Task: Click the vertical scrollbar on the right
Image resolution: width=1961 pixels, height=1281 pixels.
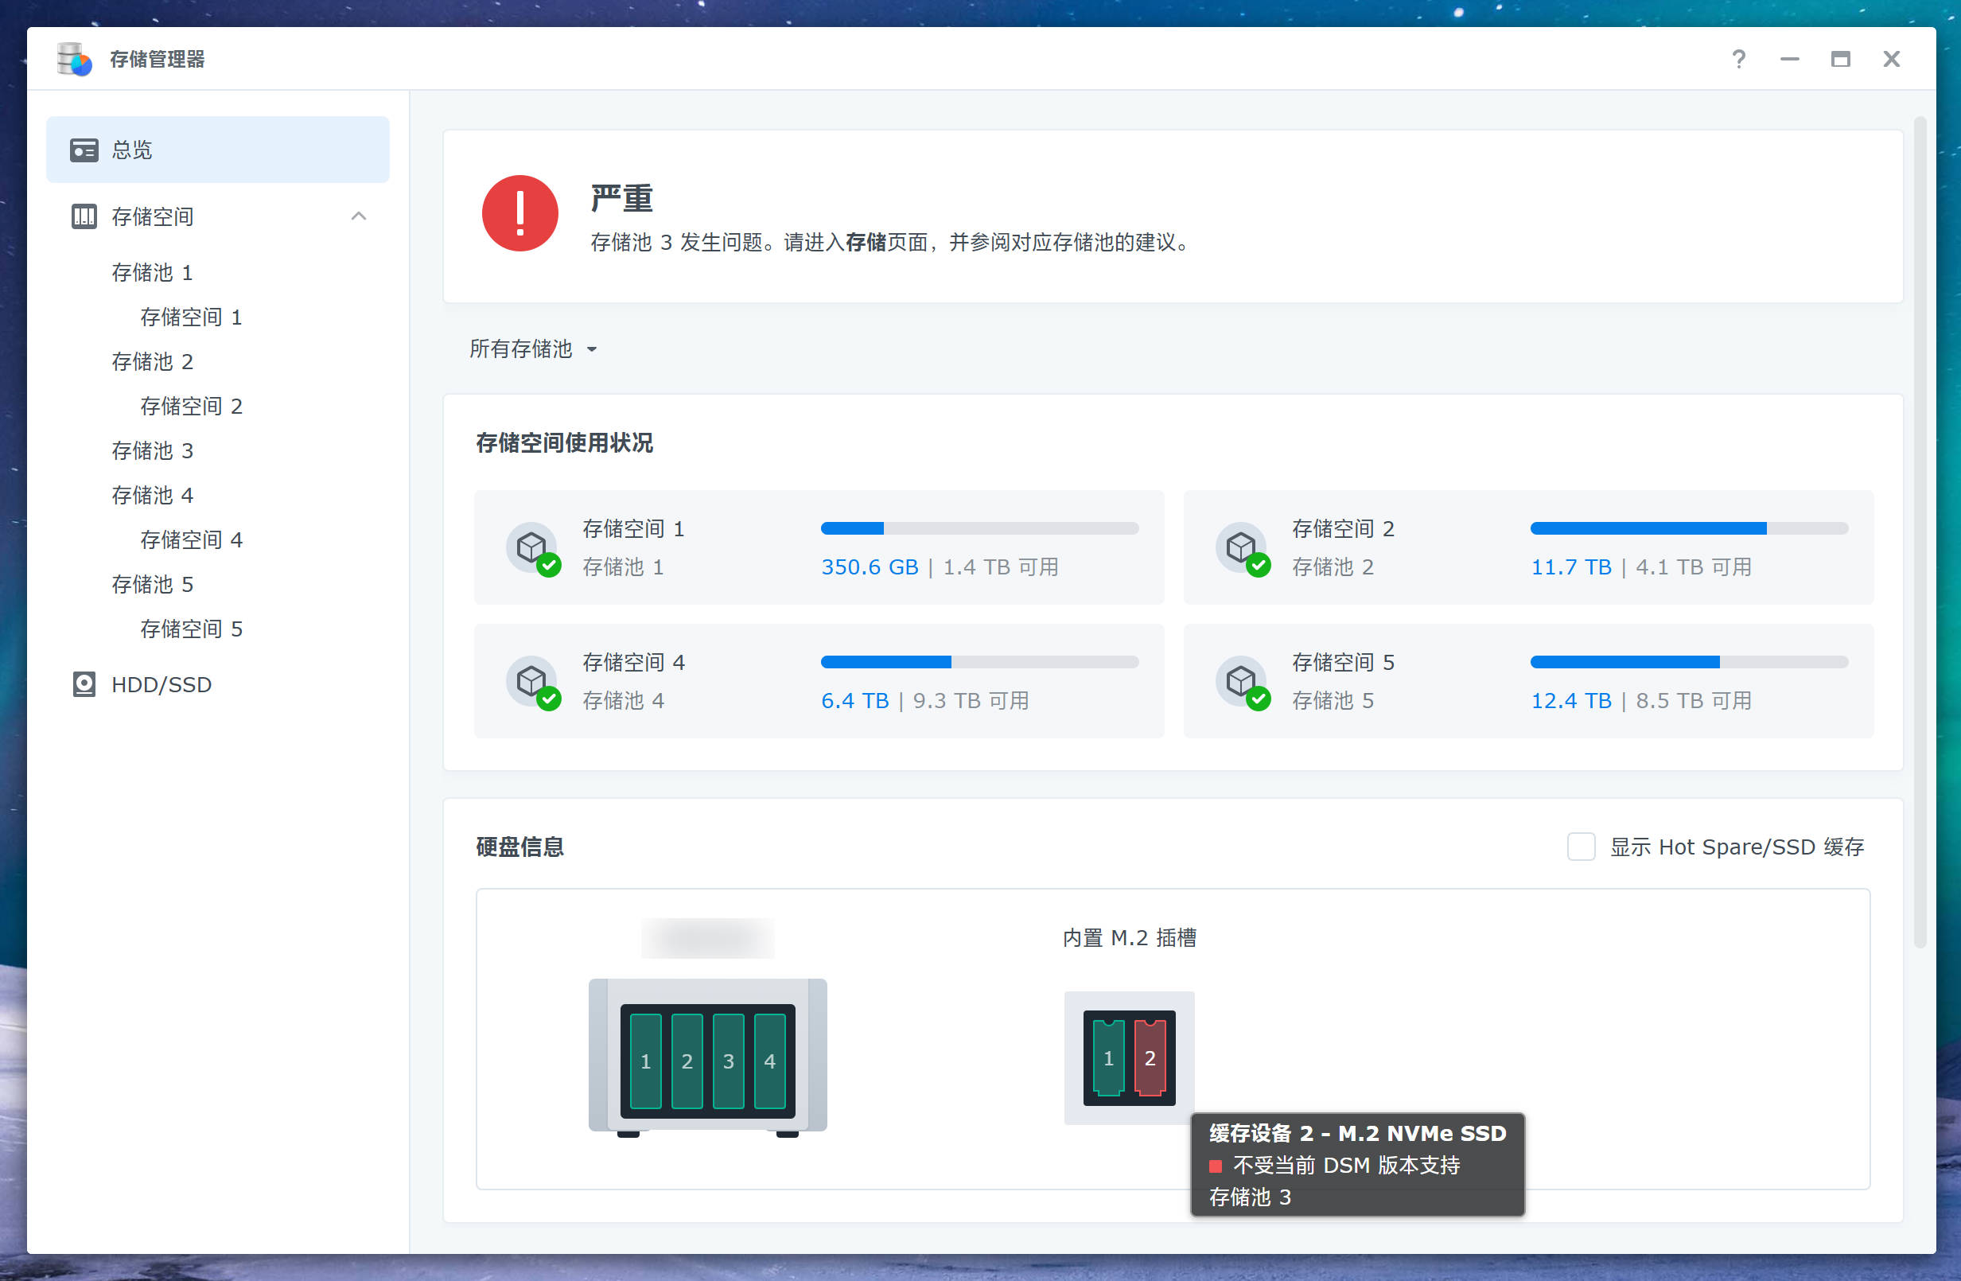Action: 1920,531
